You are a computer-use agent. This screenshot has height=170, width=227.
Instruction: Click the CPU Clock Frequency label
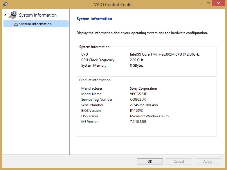(98, 60)
